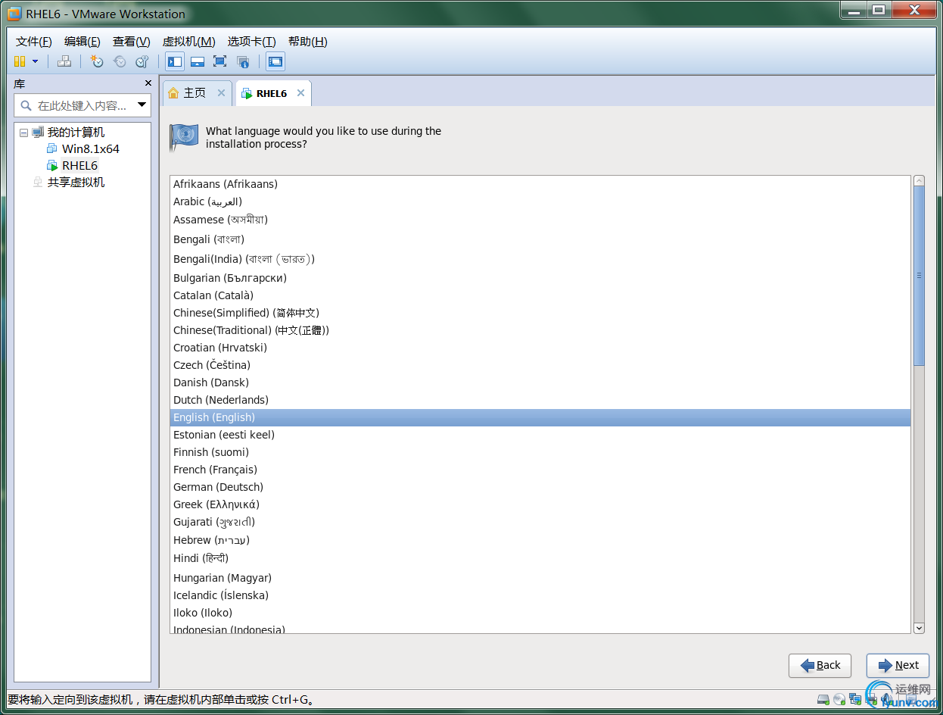Screen dimensions: 943x715
Task: Collapse the 我的计算机 tree node
Action: coord(23,133)
